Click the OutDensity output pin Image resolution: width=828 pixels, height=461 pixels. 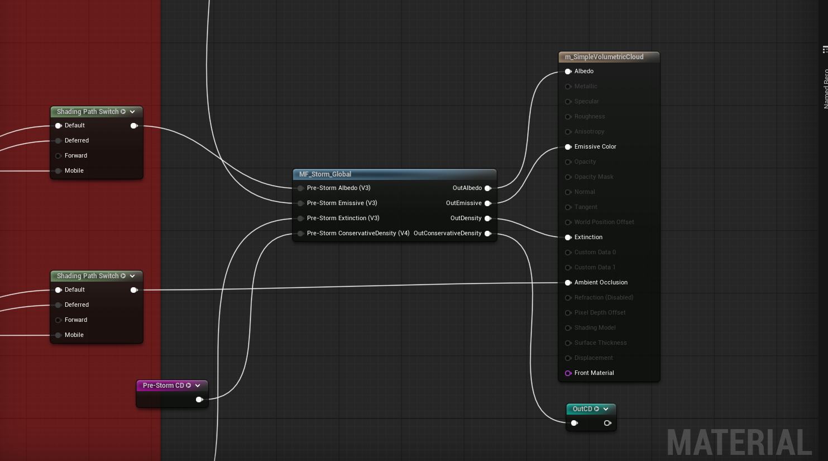(x=488, y=218)
